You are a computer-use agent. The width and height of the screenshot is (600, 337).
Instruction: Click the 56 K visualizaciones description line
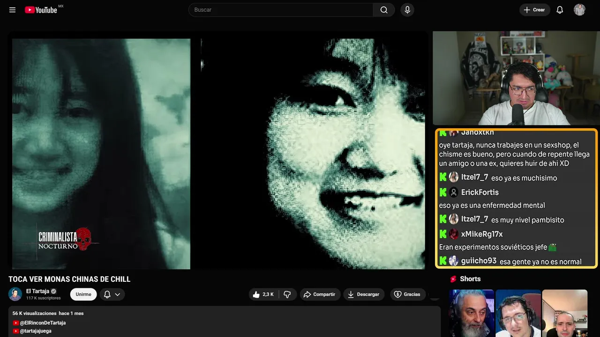coord(48,313)
